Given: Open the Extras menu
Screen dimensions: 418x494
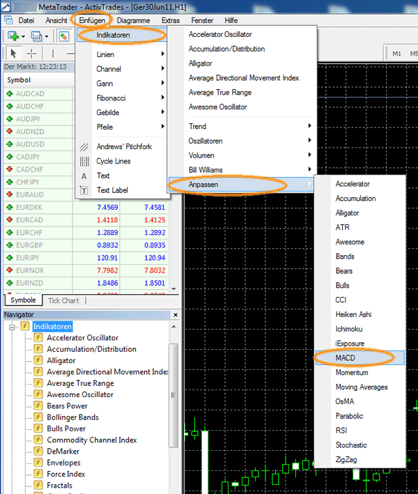Looking at the screenshot, I should [x=171, y=20].
